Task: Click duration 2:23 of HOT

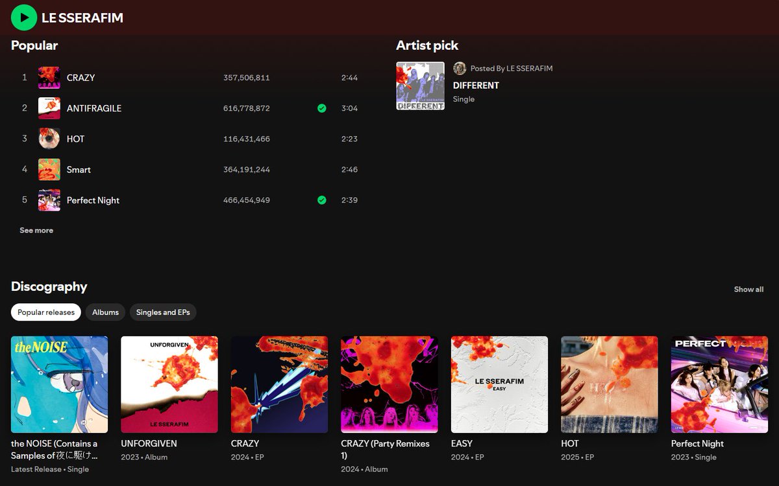Action: click(x=349, y=139)
